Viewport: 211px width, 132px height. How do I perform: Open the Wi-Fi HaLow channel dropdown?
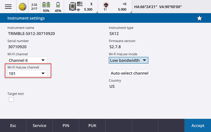pyautogui.click(x=27, y=73)
